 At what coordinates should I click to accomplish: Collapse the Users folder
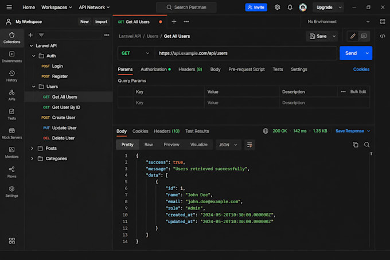pyautogui.click(x=34, y=87)
